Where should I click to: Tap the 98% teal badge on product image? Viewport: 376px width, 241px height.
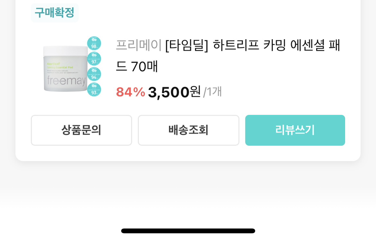[94, 44]
